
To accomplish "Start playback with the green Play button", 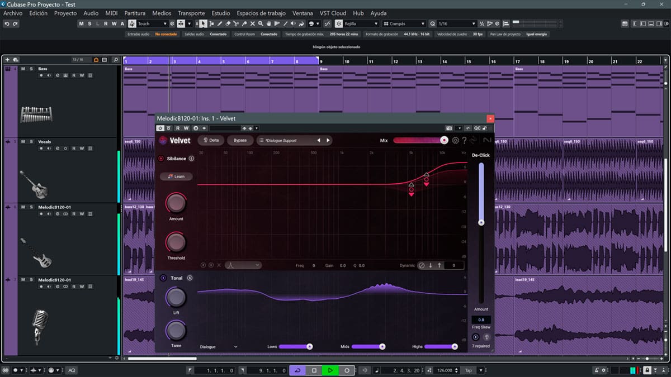I will 330,370.
